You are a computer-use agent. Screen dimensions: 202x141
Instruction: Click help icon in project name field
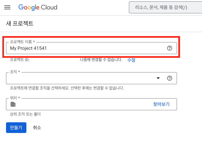click(x=169, y=48)
